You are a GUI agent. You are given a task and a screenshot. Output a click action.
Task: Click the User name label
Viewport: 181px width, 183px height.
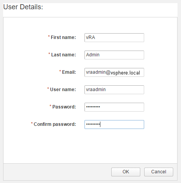(63, 90)
